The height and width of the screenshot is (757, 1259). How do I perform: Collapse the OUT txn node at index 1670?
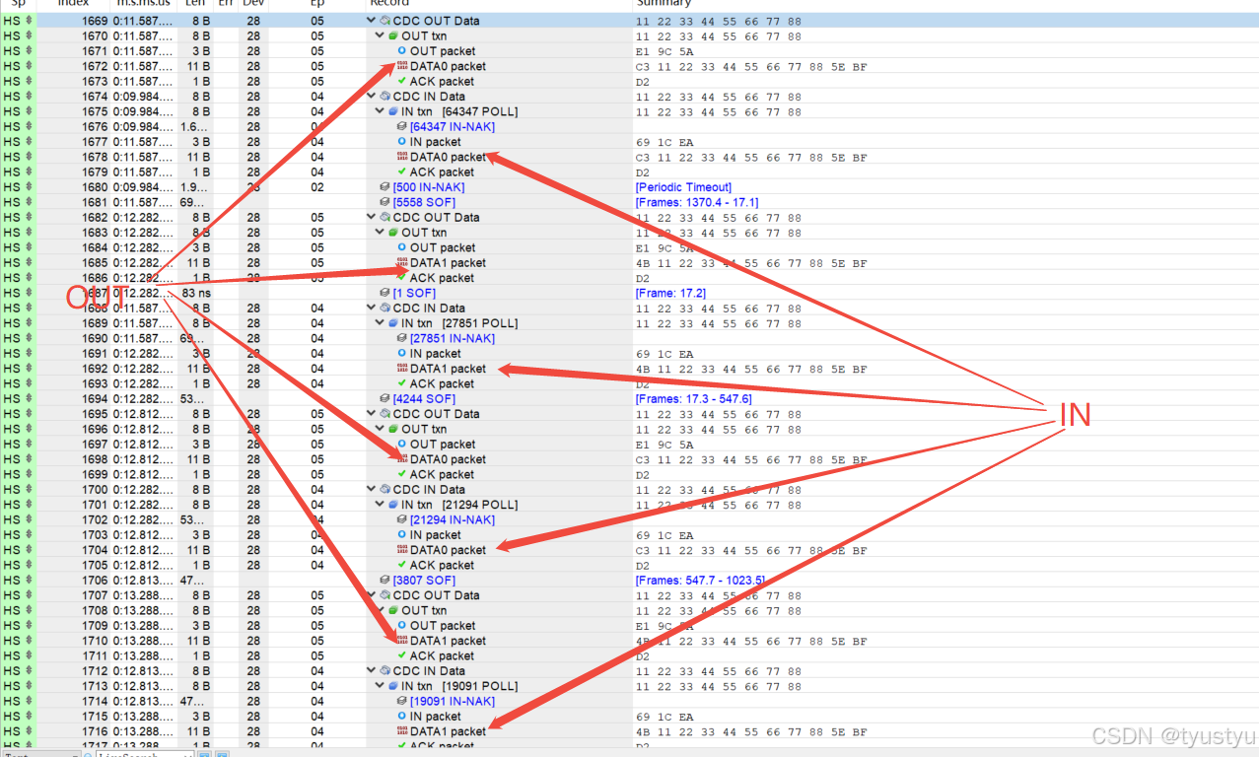pyautogui.click(x=381, y=36)
